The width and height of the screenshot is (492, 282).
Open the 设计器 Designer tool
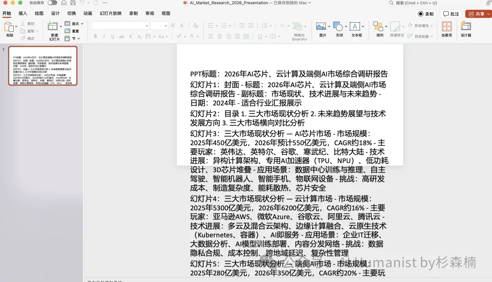tap(466, 28)
